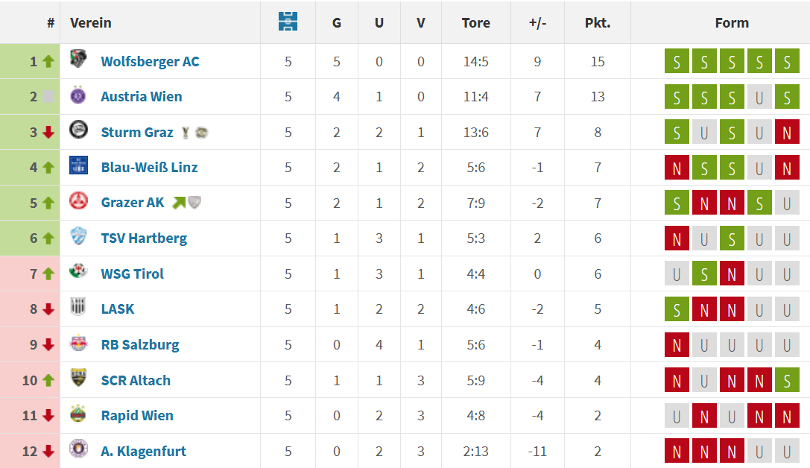Click Austria Wien's grey U form box
The height and width of the screenshot is (468, 810).
click(759, 97)
